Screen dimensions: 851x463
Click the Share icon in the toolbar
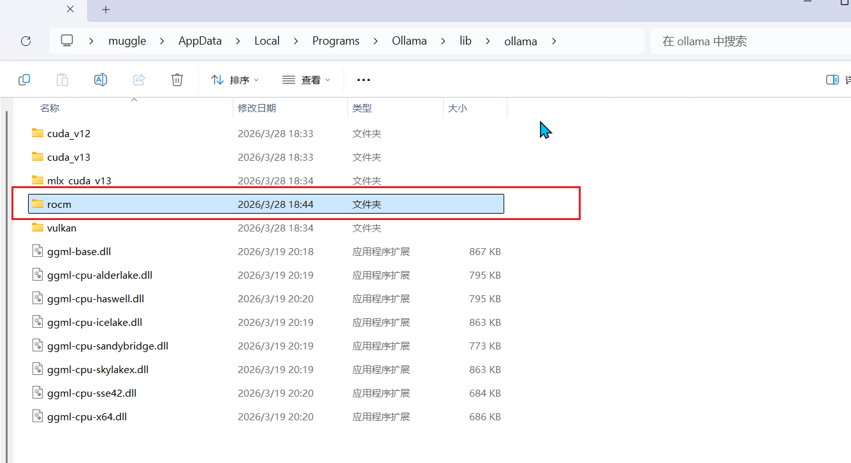139,80
